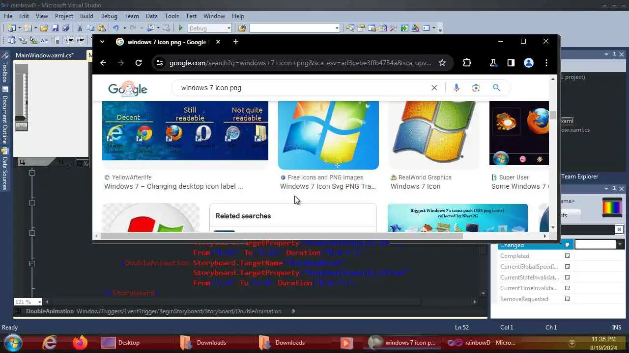This screenshot has width=629, height=353.
Task: Open the New Project dropdown arrow
Action: tap(20, 28)
